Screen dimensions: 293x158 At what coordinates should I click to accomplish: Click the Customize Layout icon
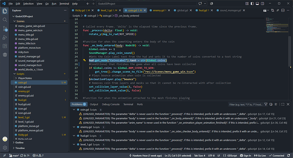pos(247,3)
